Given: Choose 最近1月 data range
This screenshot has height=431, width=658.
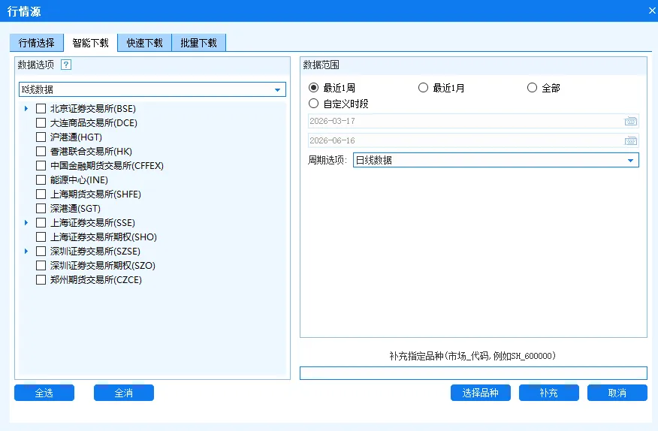Looking at the screenshot, I should coord(423,88).
